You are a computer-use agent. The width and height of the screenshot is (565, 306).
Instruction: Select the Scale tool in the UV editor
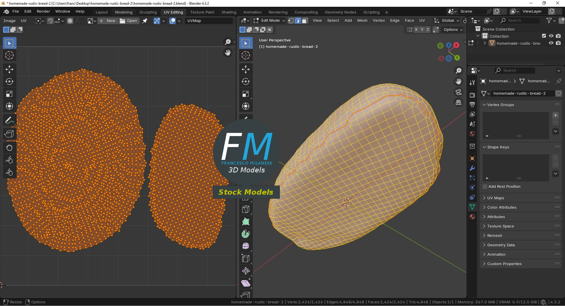tap(9, 94)
